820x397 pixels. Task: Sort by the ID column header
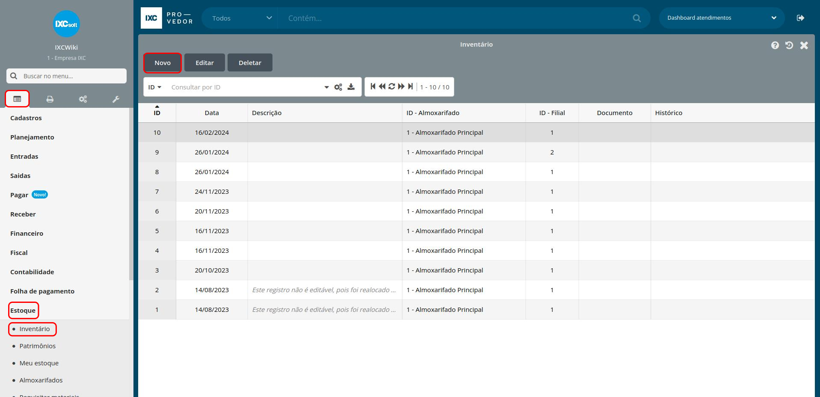(157, 113)
